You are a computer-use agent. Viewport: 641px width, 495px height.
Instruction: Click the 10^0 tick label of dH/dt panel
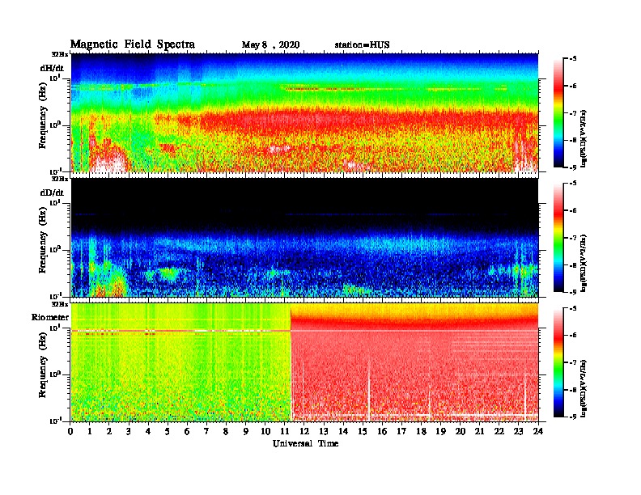[56, 125]
